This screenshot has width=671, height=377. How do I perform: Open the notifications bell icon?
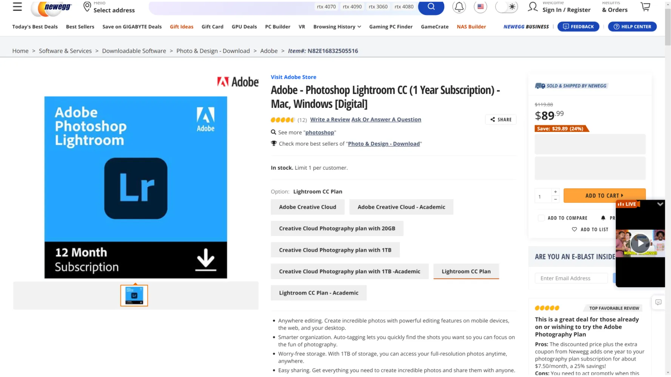459,7
